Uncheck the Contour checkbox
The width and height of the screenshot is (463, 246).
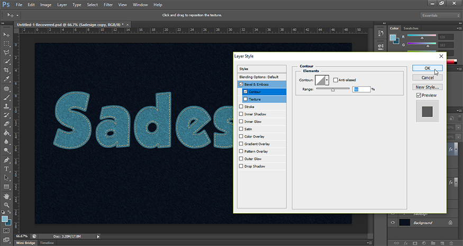point(246,92)
